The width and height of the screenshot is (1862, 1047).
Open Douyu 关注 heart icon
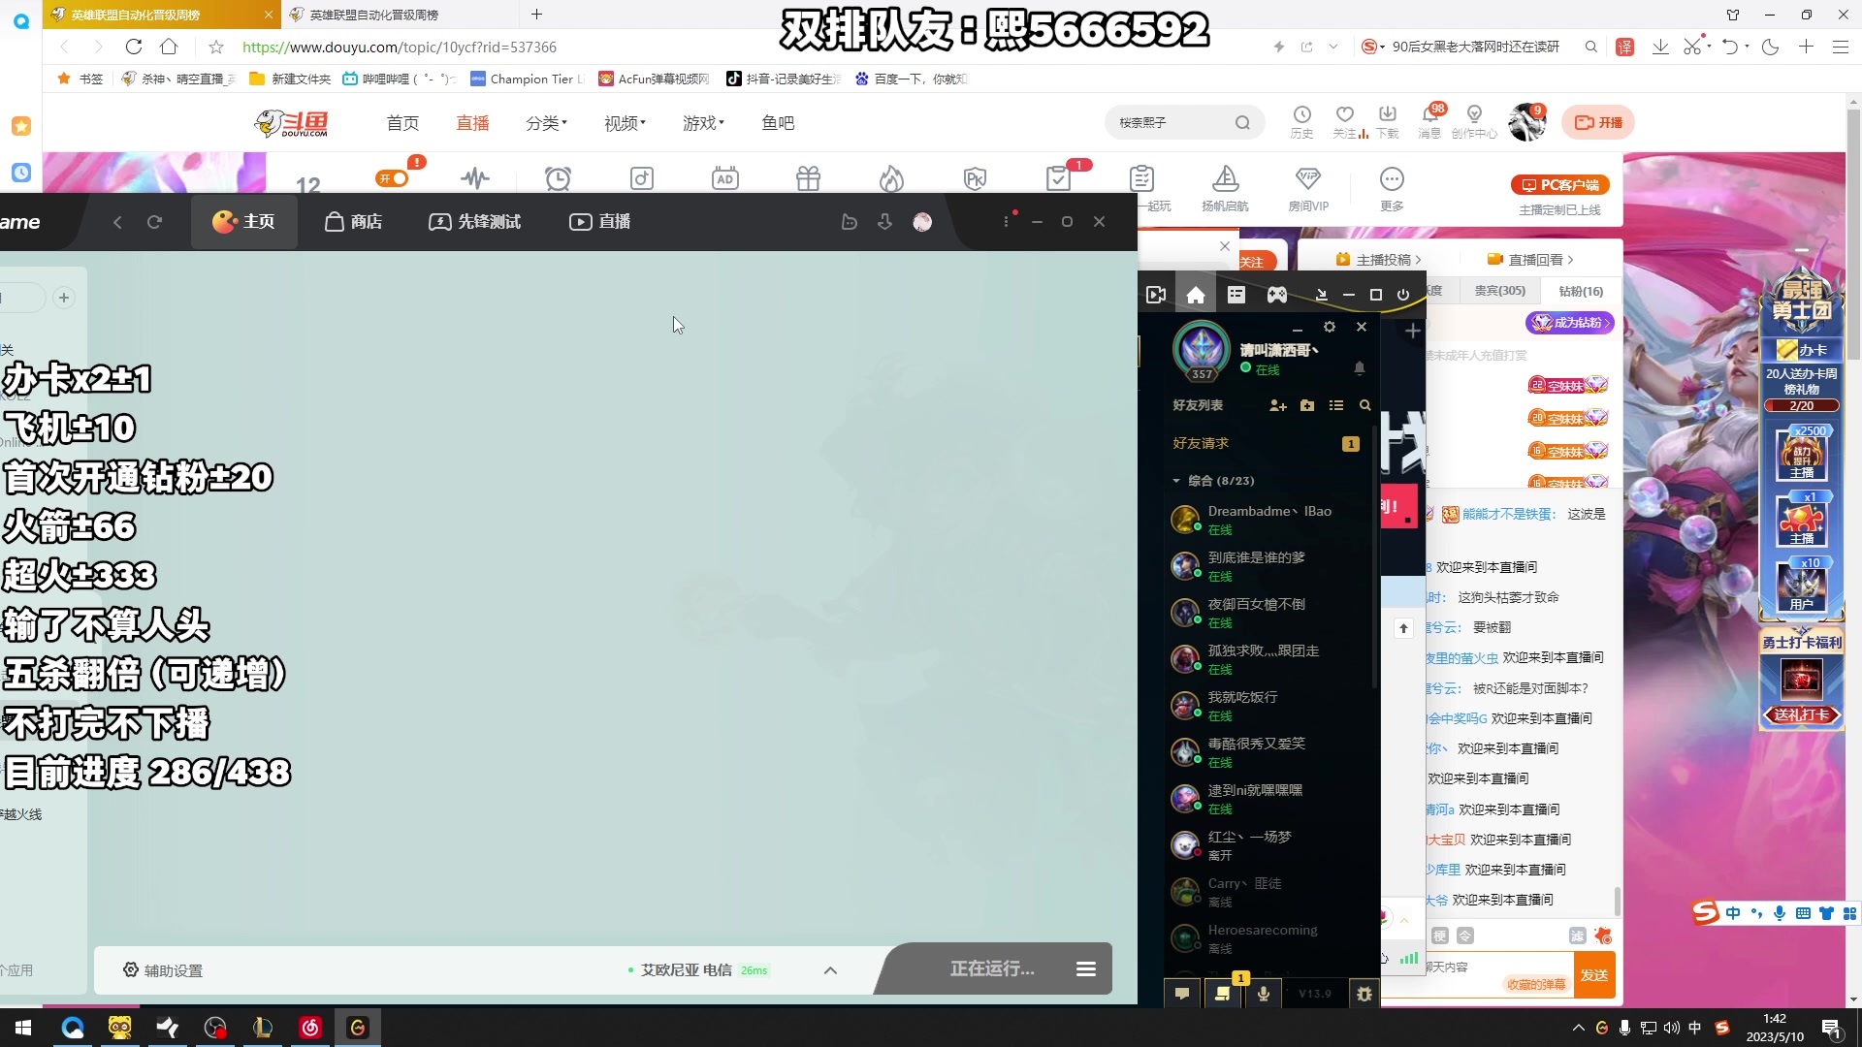(1345, 122)
